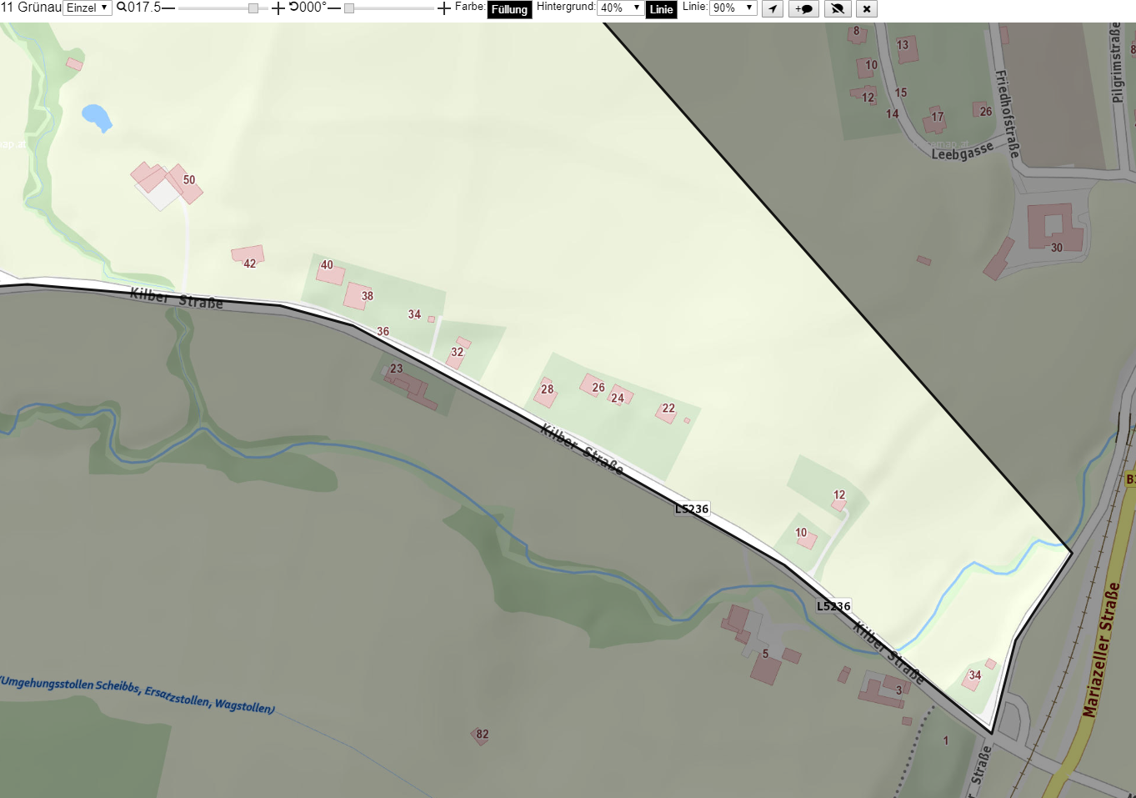Click the location arrow icon button
Image resolution: width=1136 pixels, height=798 pixels.
(773, 9)
